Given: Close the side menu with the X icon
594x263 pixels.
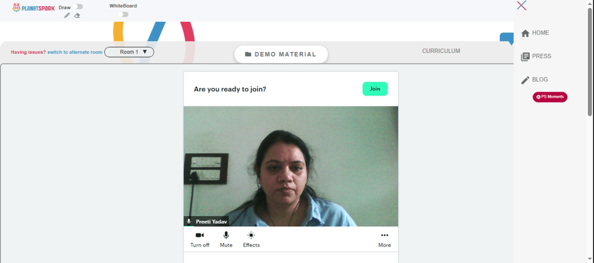Looking at the screenshot, I should pos(522,5).
